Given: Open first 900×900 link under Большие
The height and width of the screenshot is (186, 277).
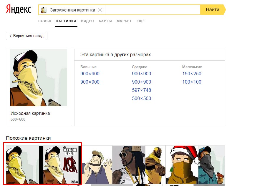Looking at the screenshot, I should coord(90,74).
